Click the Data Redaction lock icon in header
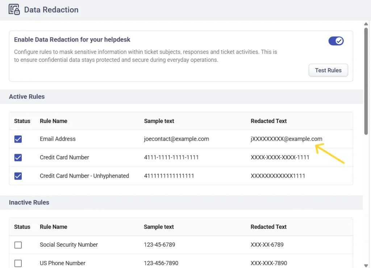Screen dimensions: 371x268 coord(13,9)
